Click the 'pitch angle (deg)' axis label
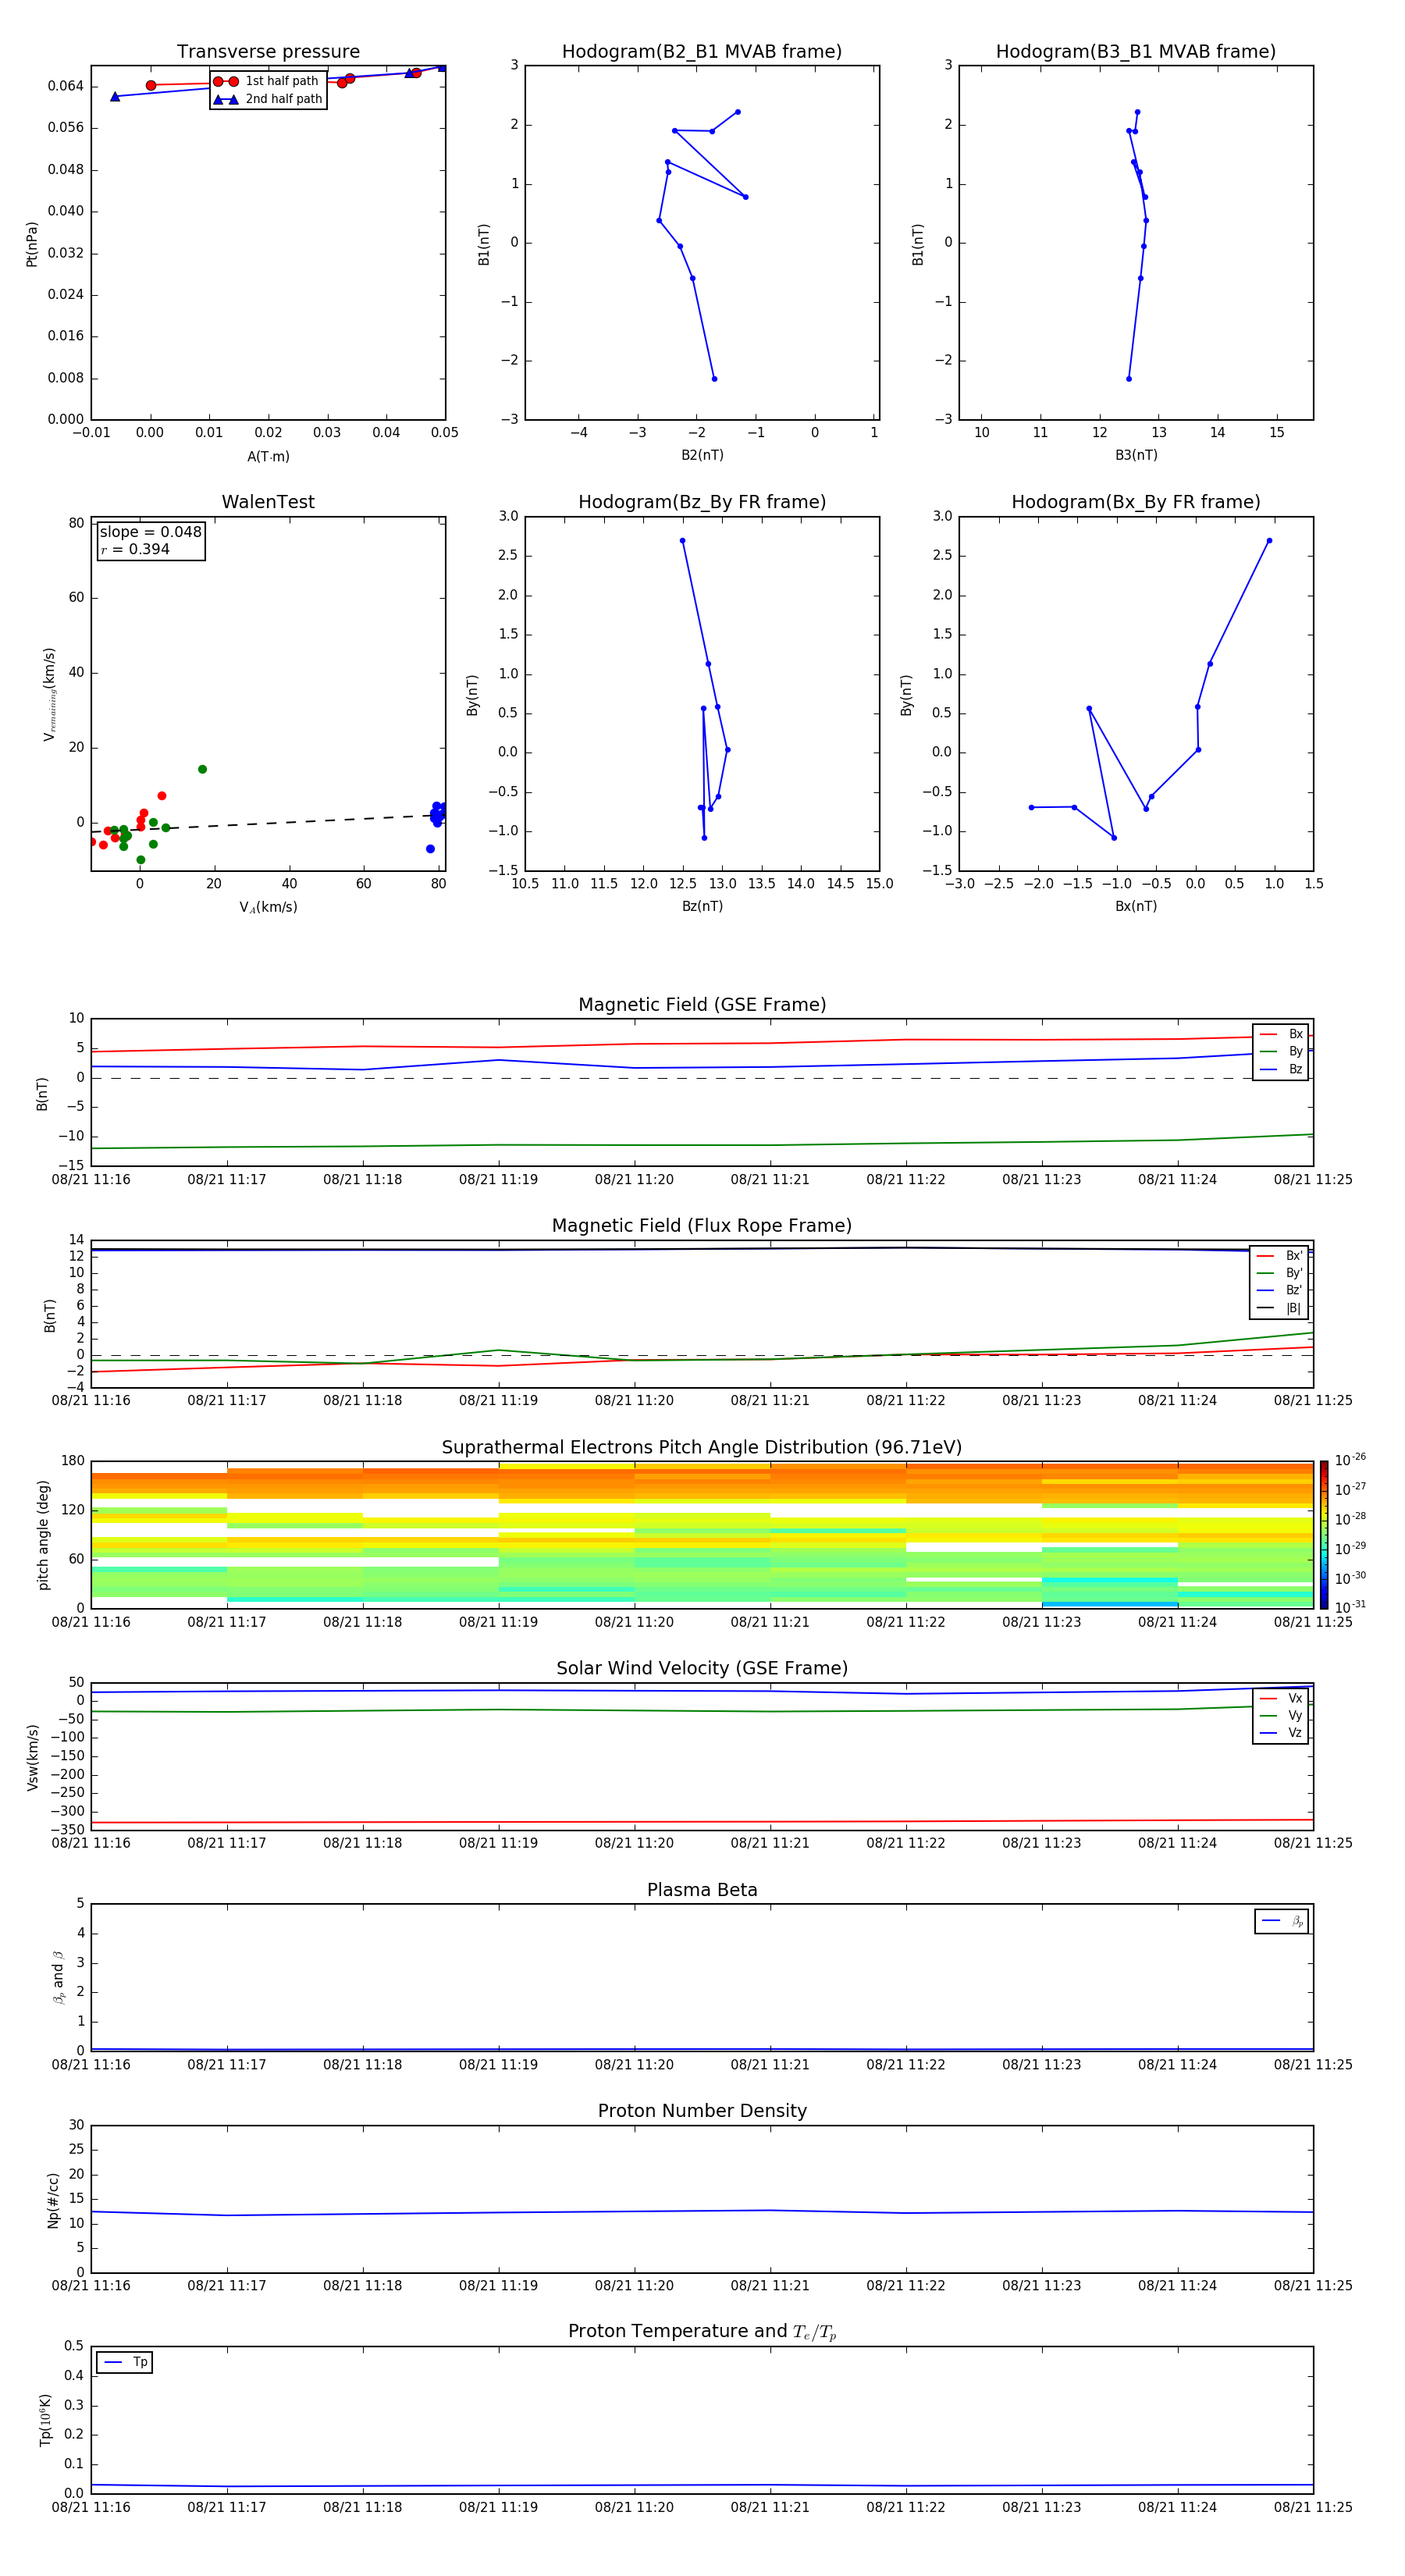Viewport: 1405px width, 2576px height. coord(43,1535)
